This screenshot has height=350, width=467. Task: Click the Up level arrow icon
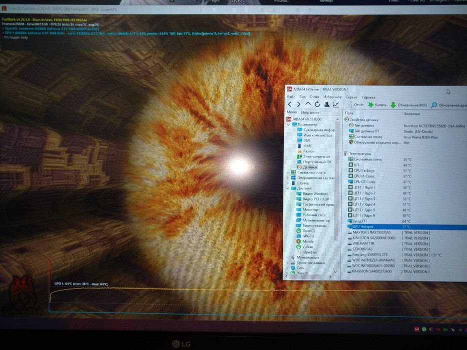click(x=308, y=104)
